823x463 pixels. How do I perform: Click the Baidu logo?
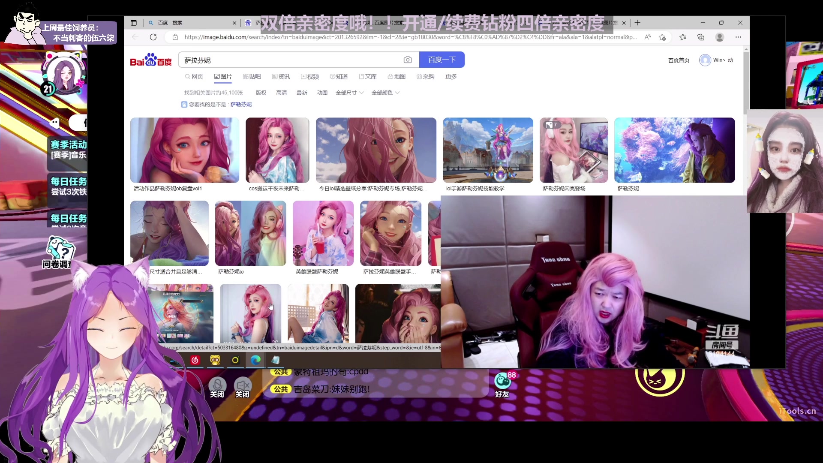coord(151,60)
